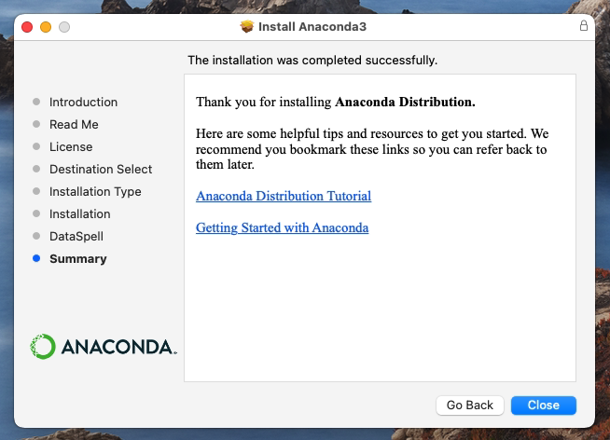Select the Summary step label
Image resolution: width=610 pixels, height=440 pixels.
pos(78,258)
